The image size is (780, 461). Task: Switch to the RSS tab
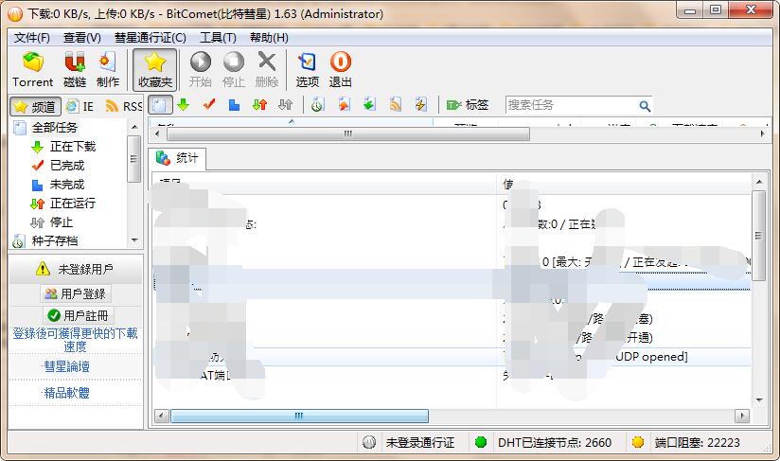[x=124, y=106]
